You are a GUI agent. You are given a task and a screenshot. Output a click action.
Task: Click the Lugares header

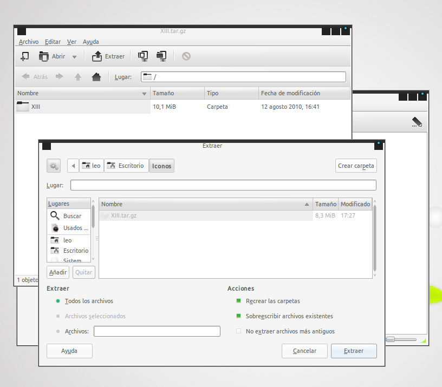pyautogui.click(x=69, y=204)
